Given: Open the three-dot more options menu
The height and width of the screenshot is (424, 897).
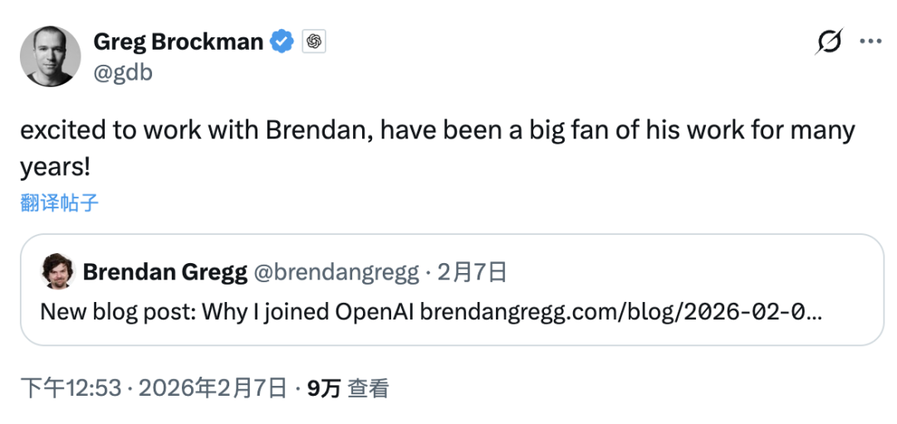Looking at the screenshot, I should [x=870, y=41].
